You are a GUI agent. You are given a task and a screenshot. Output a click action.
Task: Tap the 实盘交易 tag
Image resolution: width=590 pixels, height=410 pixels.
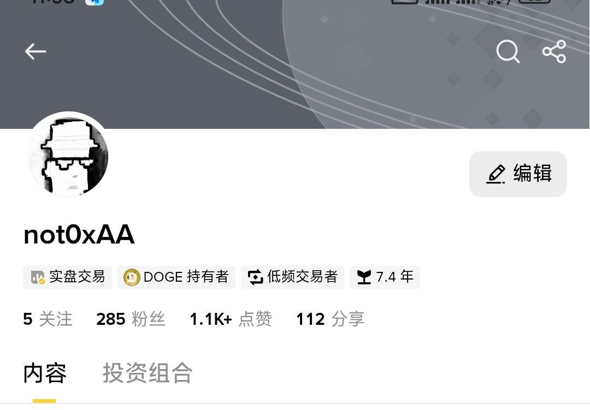pos(68,277)
